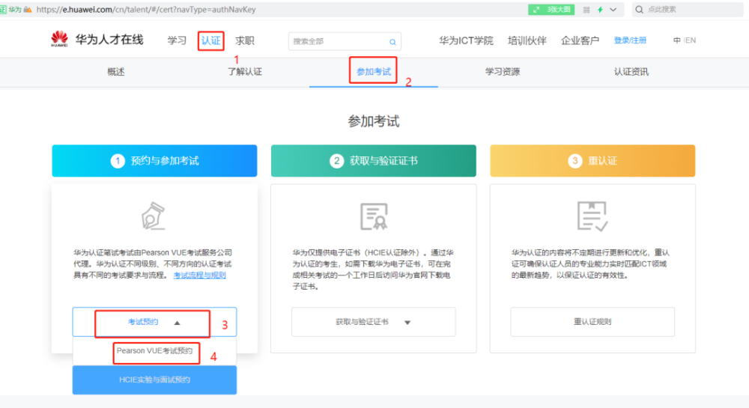This screenshot has width=749, height=408.
Task: Expand the 获取与验证证书 dropdown
Action: click(x=374, y=322)
